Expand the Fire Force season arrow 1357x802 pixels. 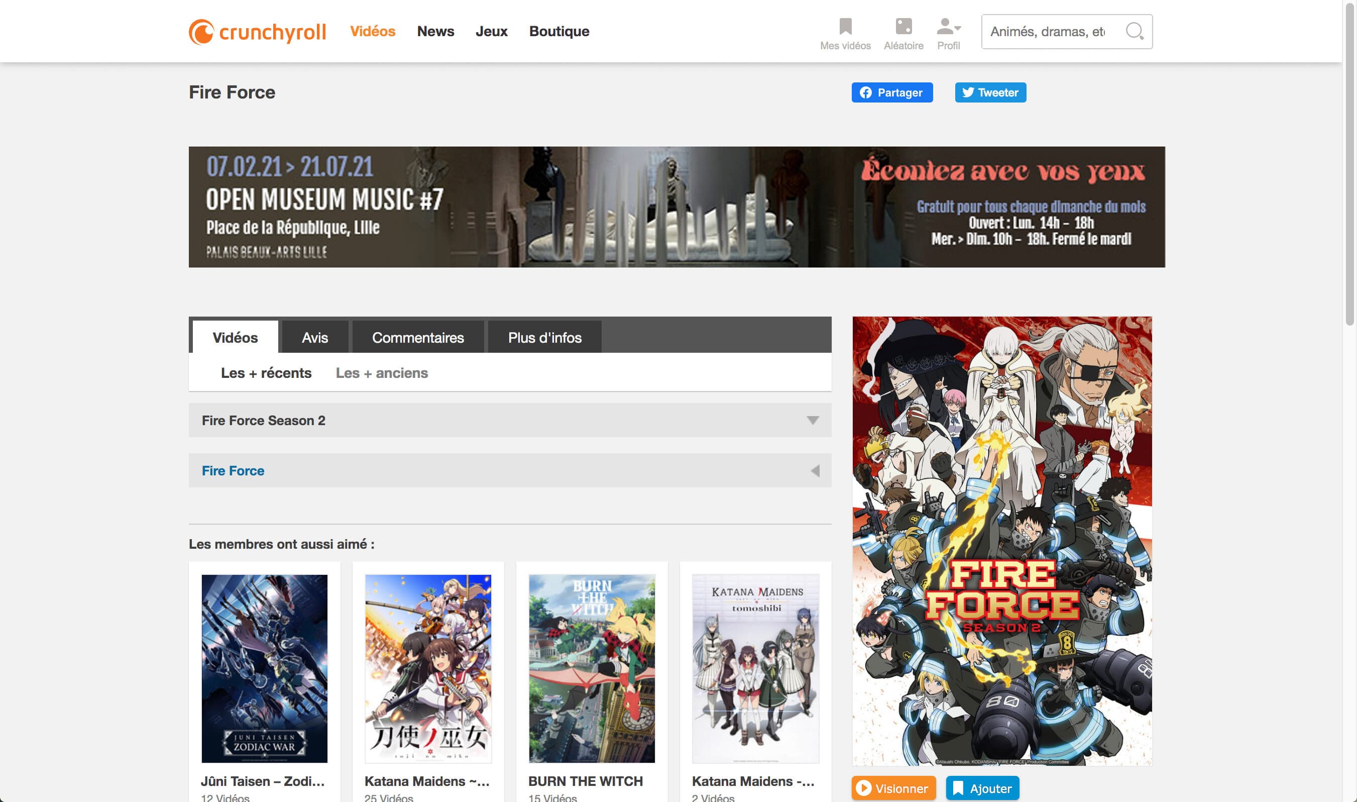tap(815, 471)
